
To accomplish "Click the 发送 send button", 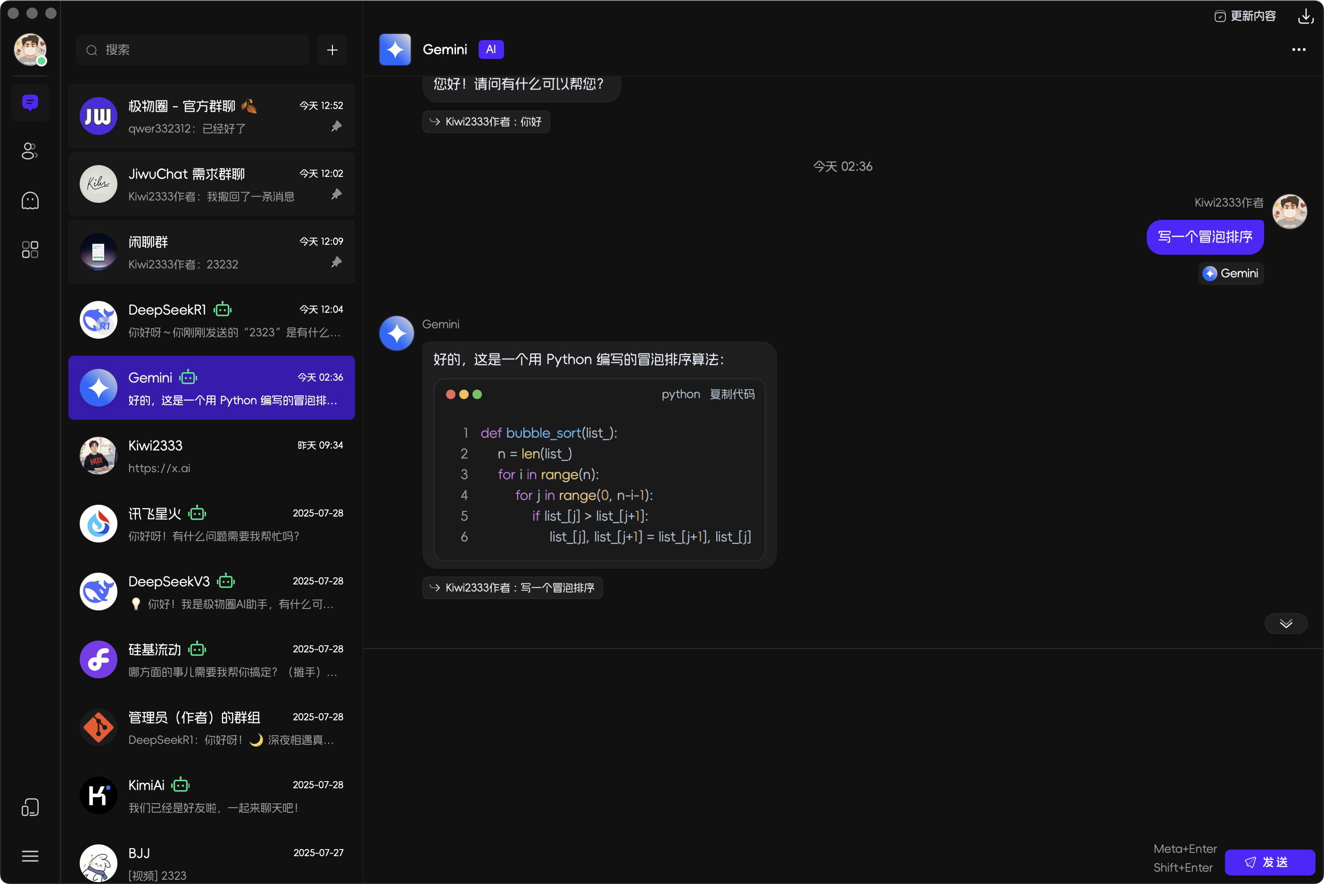I will [x=1270, y=862].
